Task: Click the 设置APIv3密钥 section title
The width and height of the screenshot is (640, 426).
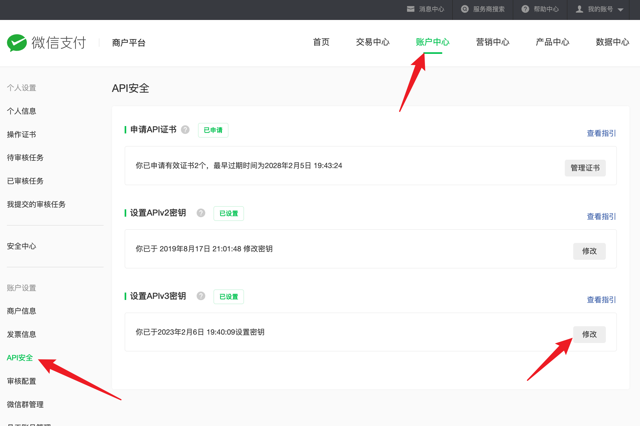Action: 158,296
